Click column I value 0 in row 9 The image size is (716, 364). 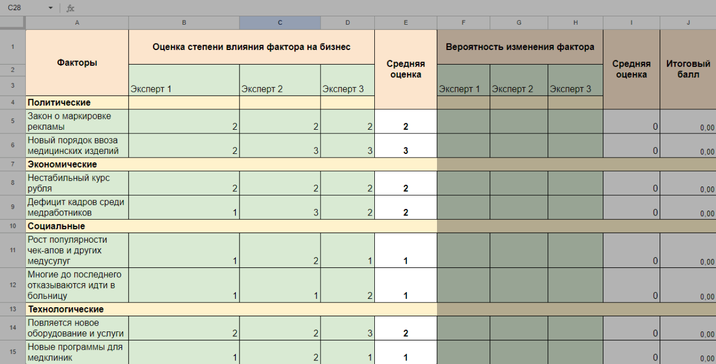(631, 207)
